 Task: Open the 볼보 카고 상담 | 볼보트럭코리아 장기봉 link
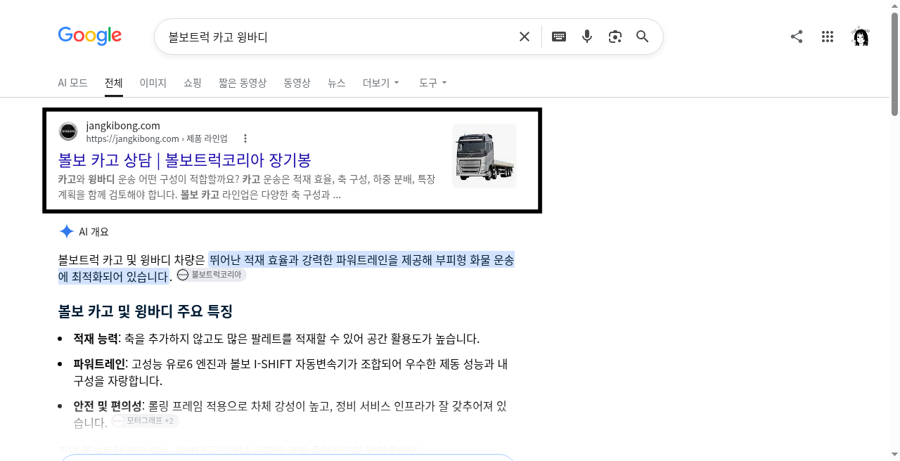185,160
